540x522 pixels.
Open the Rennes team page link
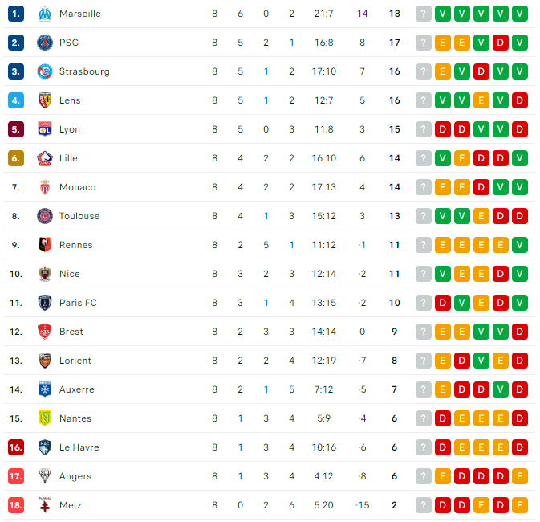(76, 245)
